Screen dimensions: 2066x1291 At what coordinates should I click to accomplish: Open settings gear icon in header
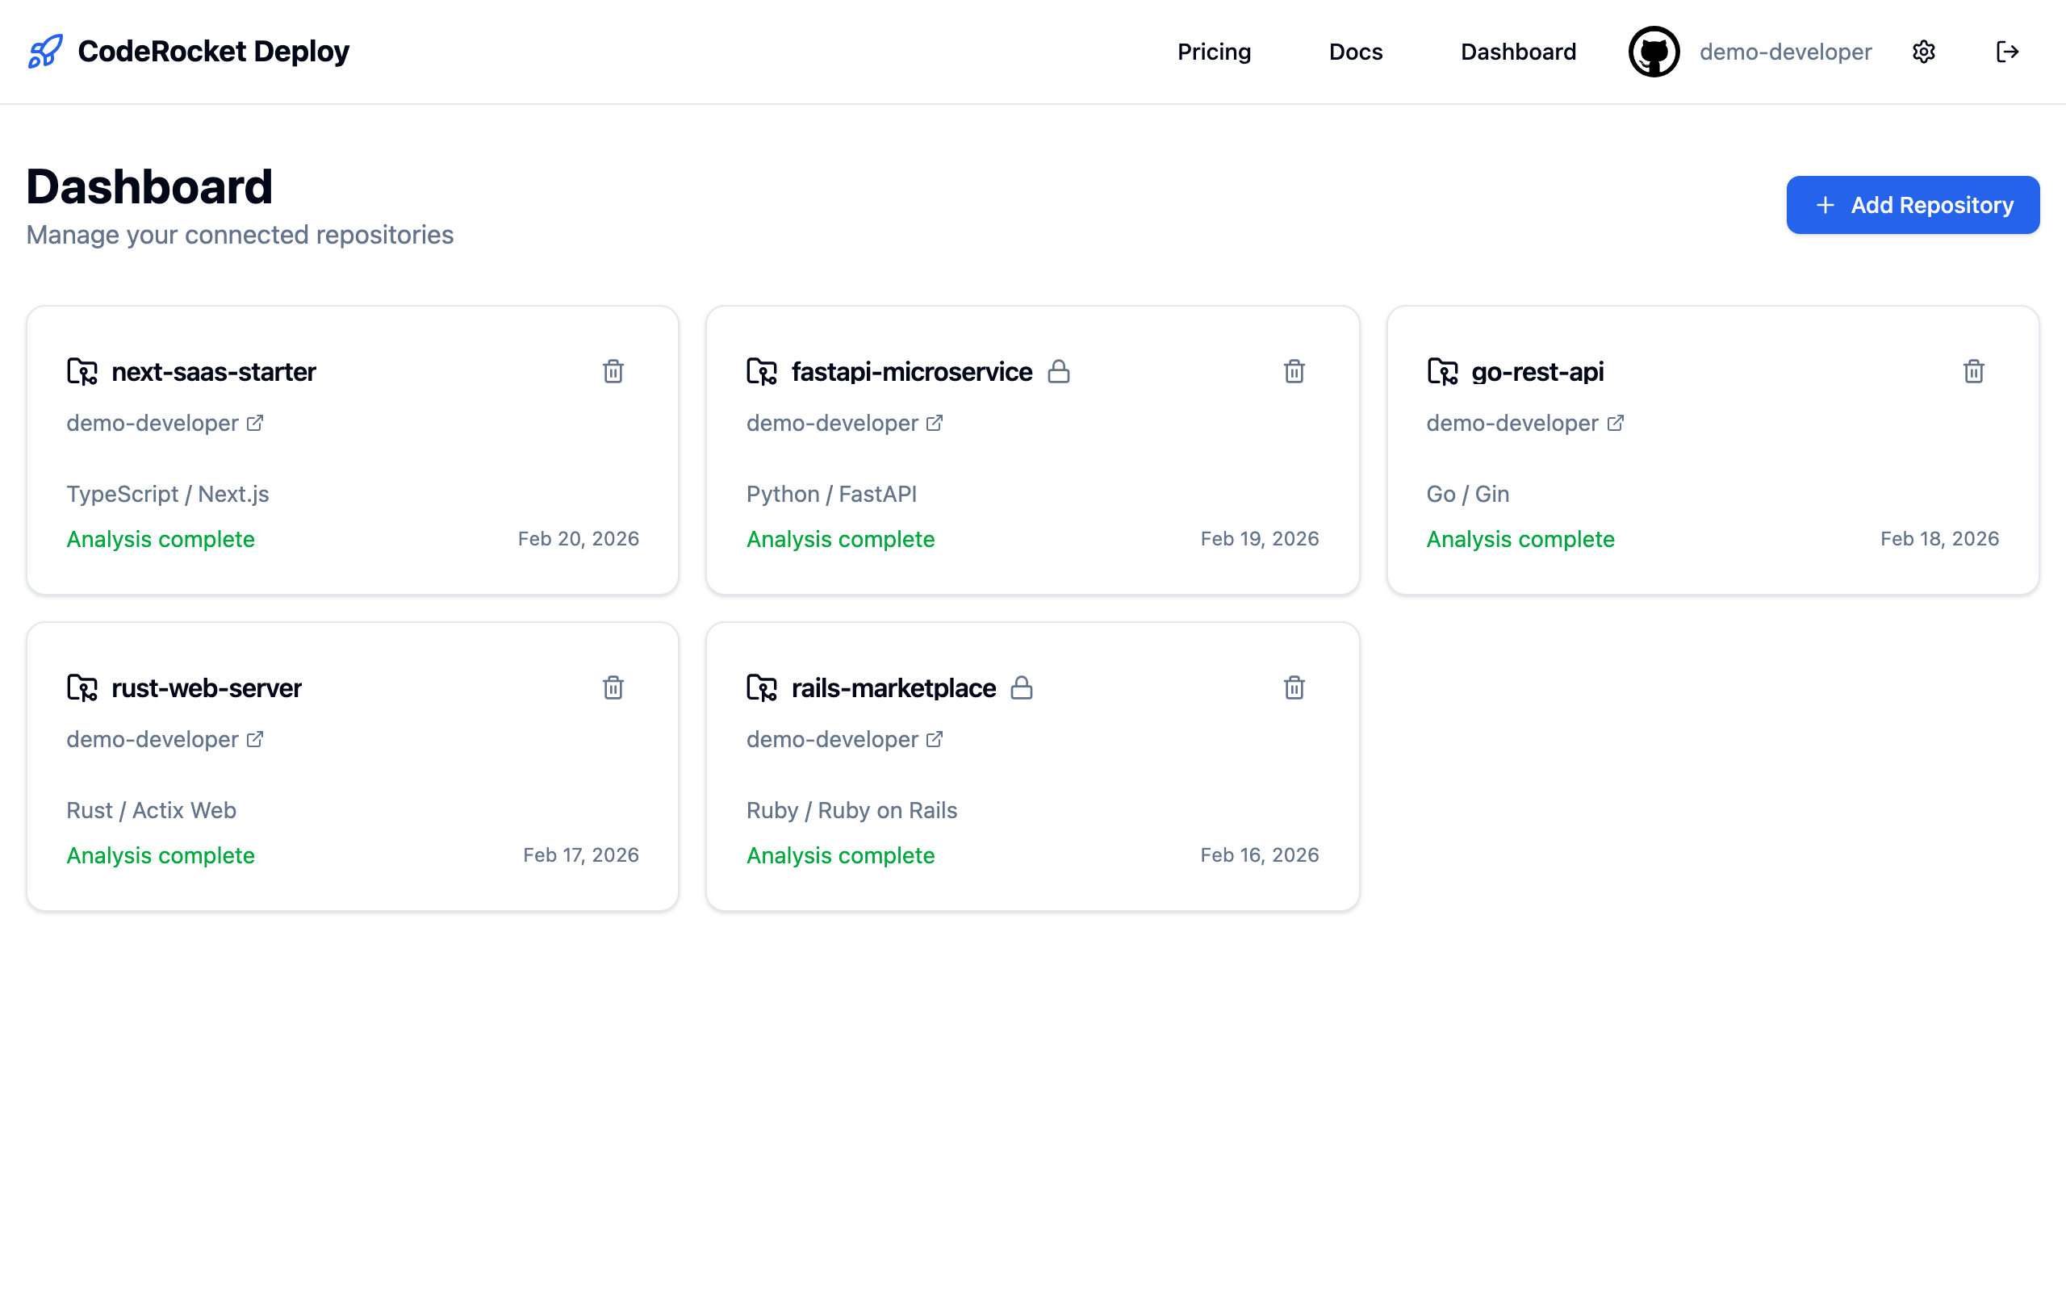[1923, 52]
